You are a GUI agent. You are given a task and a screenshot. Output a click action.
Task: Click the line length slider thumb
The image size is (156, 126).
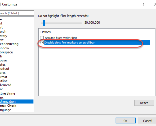[x=44, y=23]
